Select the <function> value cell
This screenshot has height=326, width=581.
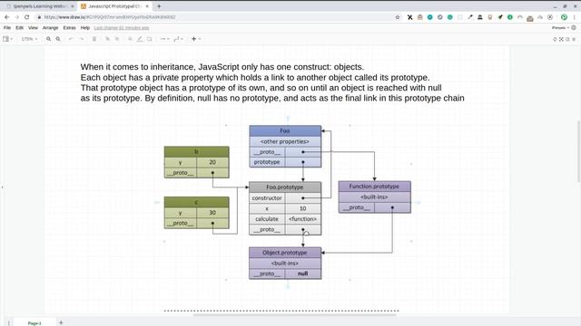tap(302, 219)
